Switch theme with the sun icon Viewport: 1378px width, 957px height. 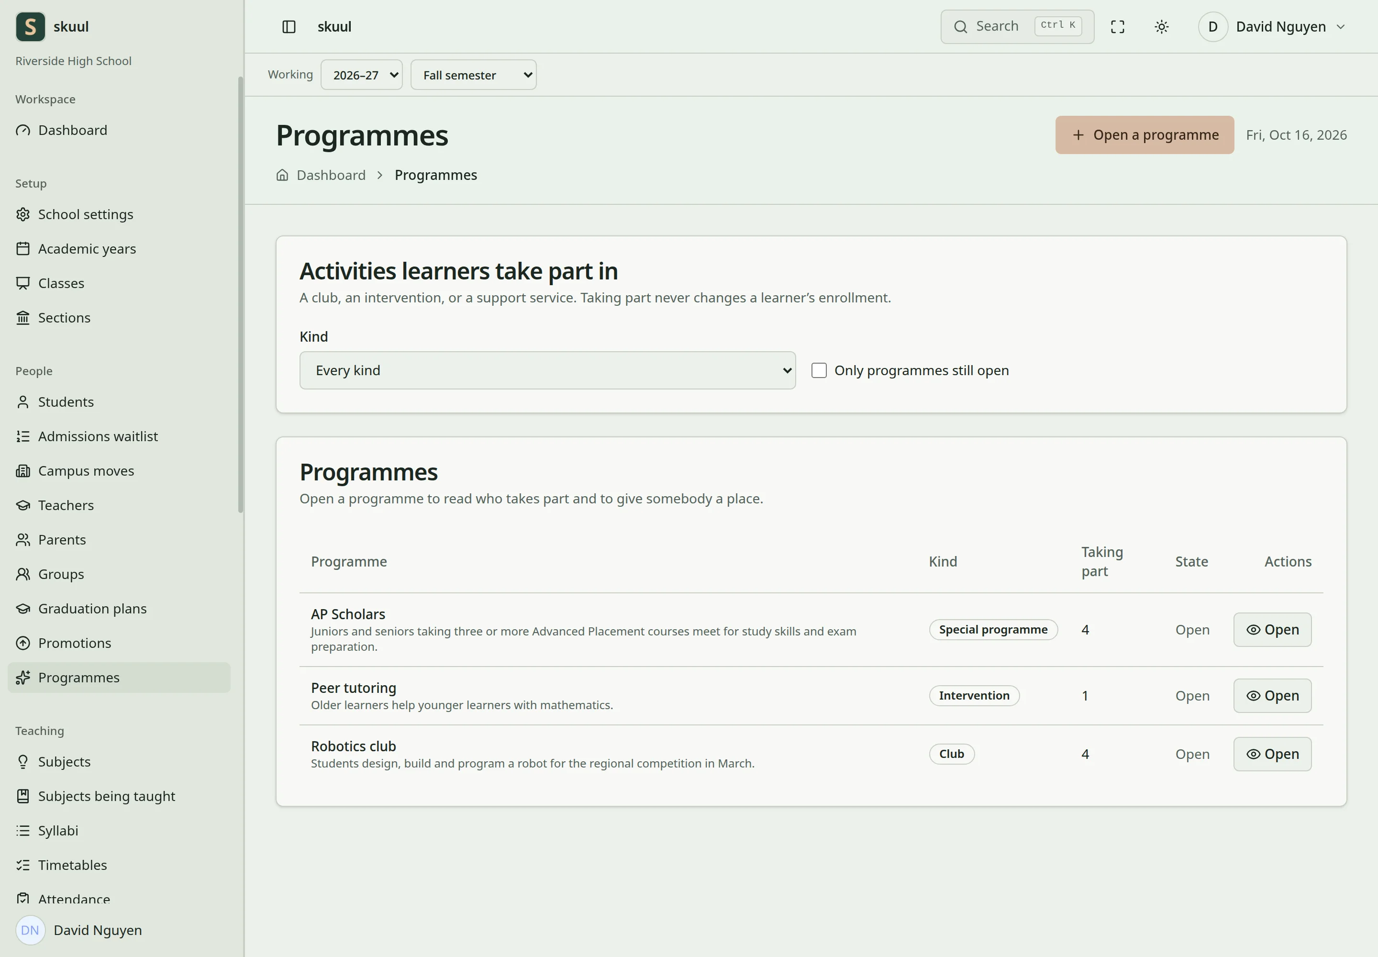[1162, 27]
